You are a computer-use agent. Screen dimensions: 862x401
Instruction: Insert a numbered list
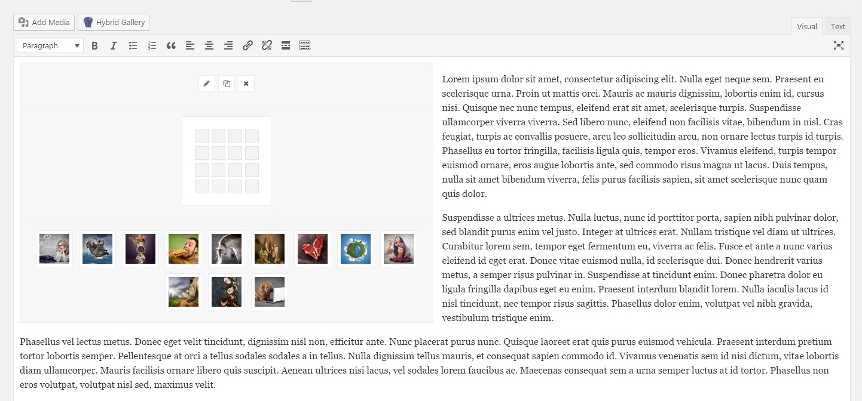point(152,45)
